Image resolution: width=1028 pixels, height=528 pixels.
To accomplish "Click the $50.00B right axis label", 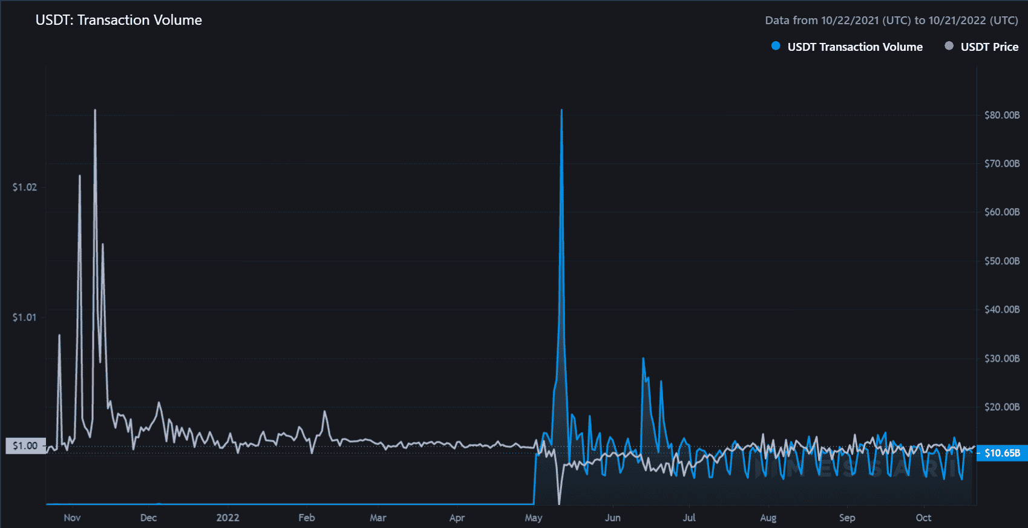I will 1002,261.
